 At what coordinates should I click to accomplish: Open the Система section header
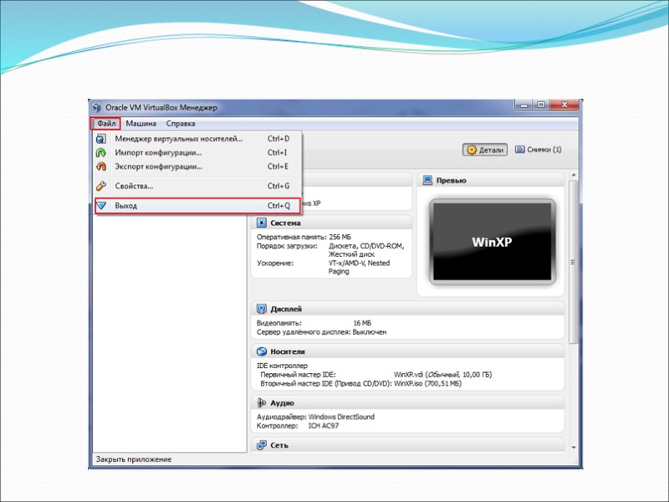click(x=332, y=223)
